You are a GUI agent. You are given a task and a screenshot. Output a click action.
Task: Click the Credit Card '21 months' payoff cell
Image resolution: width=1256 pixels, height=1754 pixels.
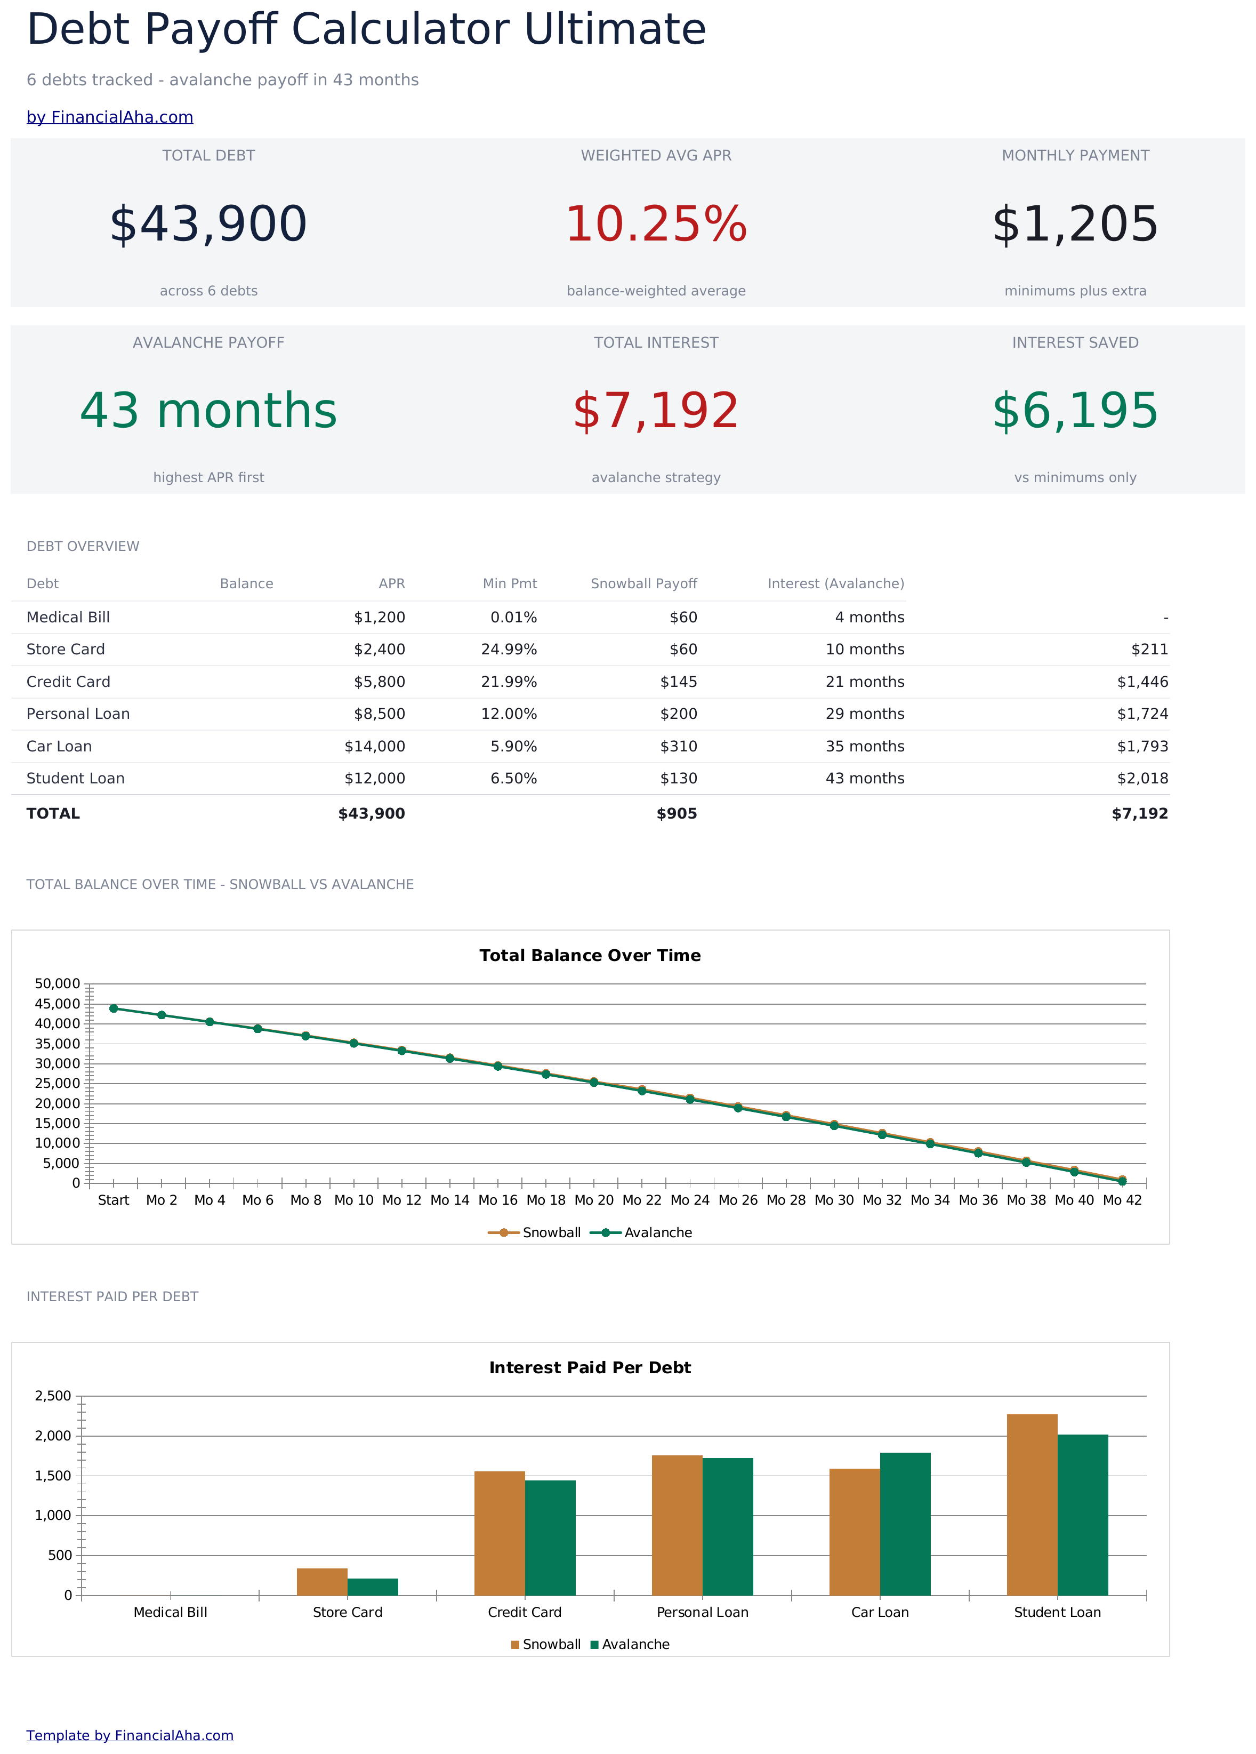click(x=865, y=682)
